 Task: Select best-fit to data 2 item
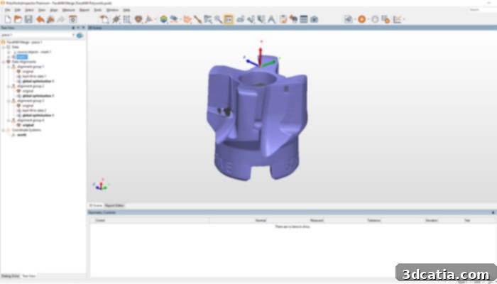tap(34, 111)
